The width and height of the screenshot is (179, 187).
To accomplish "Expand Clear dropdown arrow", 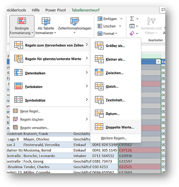I will (137, 34).
